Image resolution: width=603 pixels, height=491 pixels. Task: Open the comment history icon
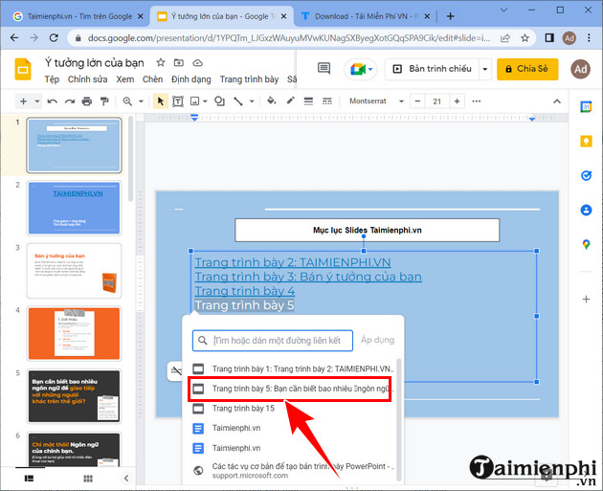324,69
